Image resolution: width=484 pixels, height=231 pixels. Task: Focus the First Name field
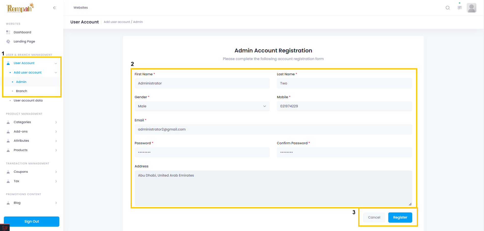tap(202, 83)
